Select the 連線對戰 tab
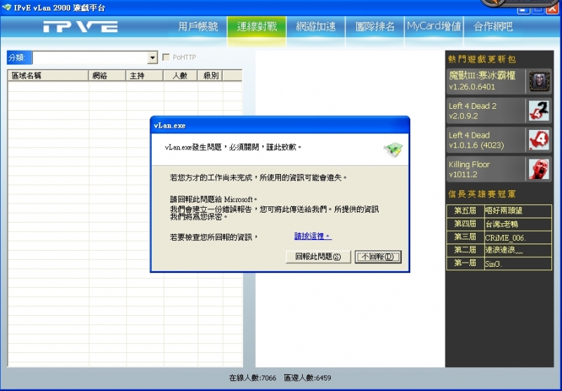 click(257, 27)
